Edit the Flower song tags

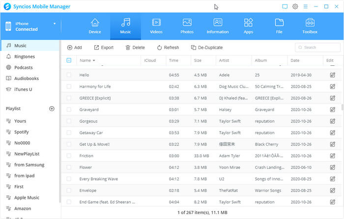(x=333, y=167)
